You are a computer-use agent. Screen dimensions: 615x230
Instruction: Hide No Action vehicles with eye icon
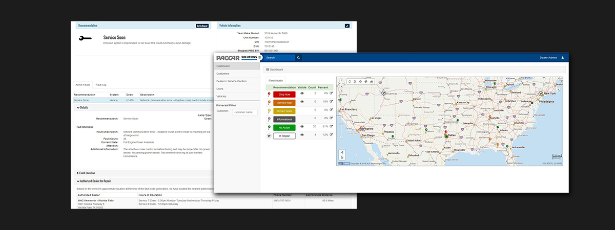302,126
